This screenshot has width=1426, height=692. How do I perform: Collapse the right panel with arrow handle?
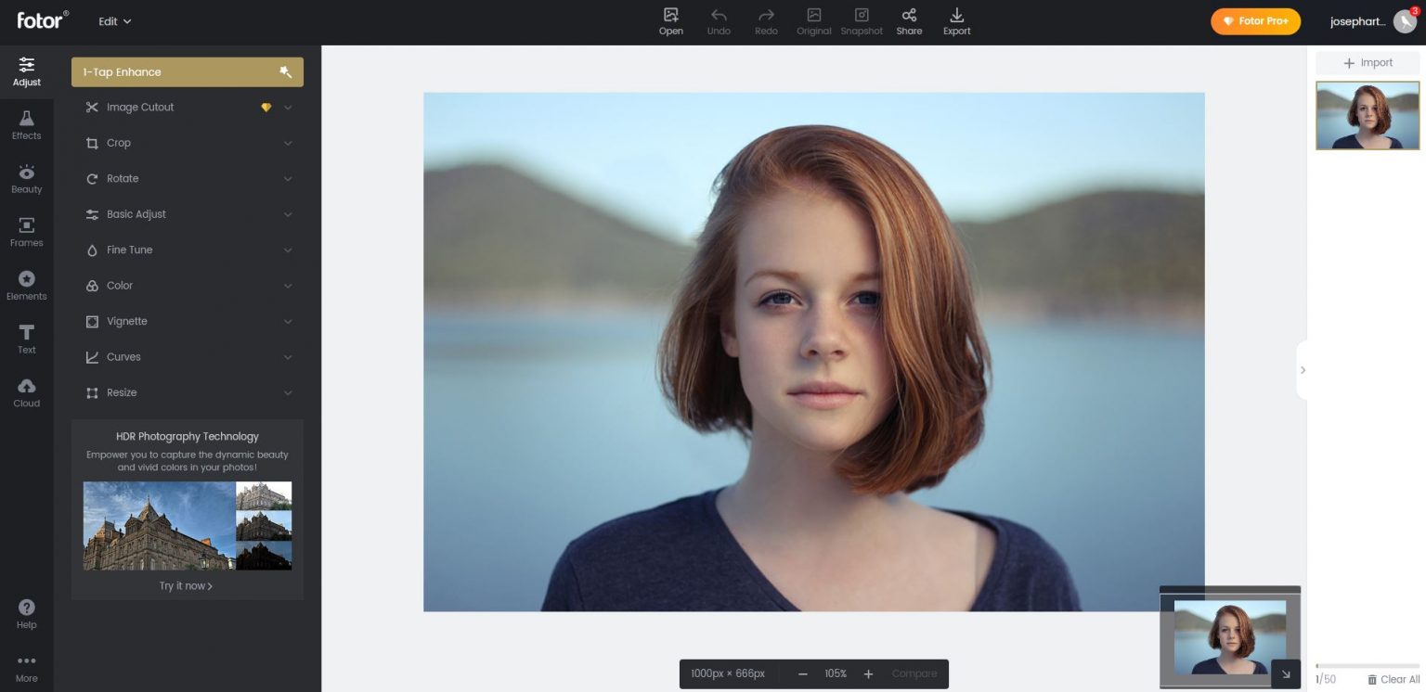[1303, 370]
